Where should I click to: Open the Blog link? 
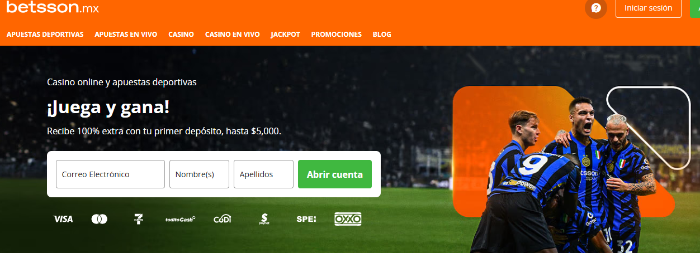pos(382,34)
